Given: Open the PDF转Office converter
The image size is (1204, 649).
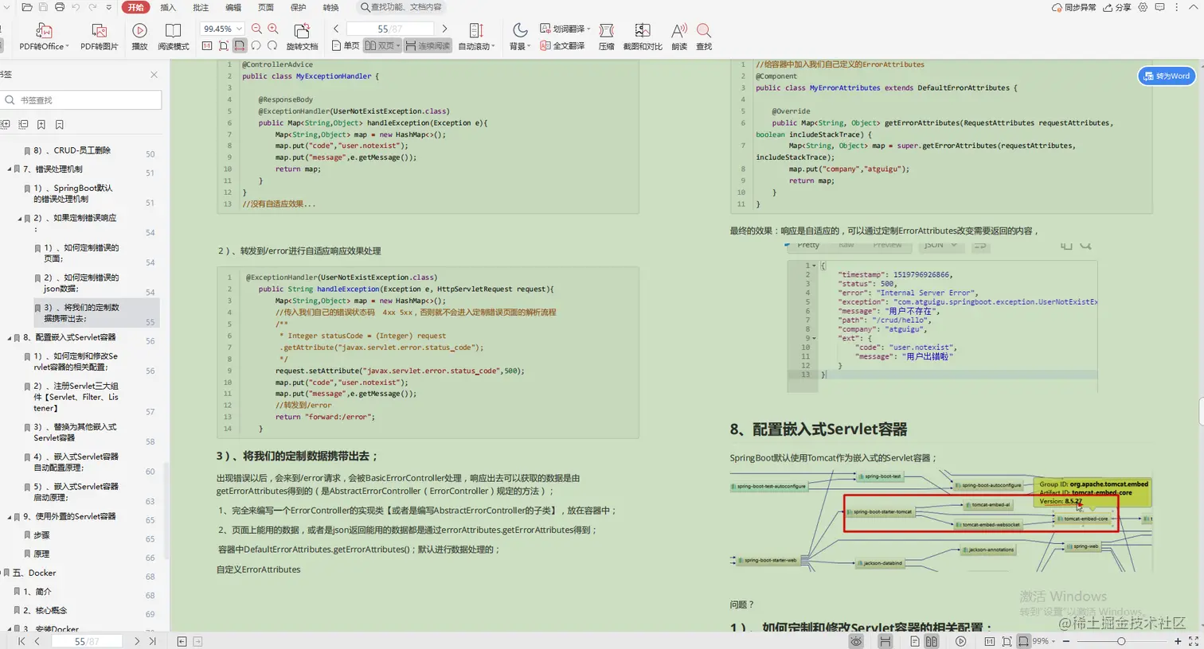Looking at the screenshot, I should tap(43, 37).
